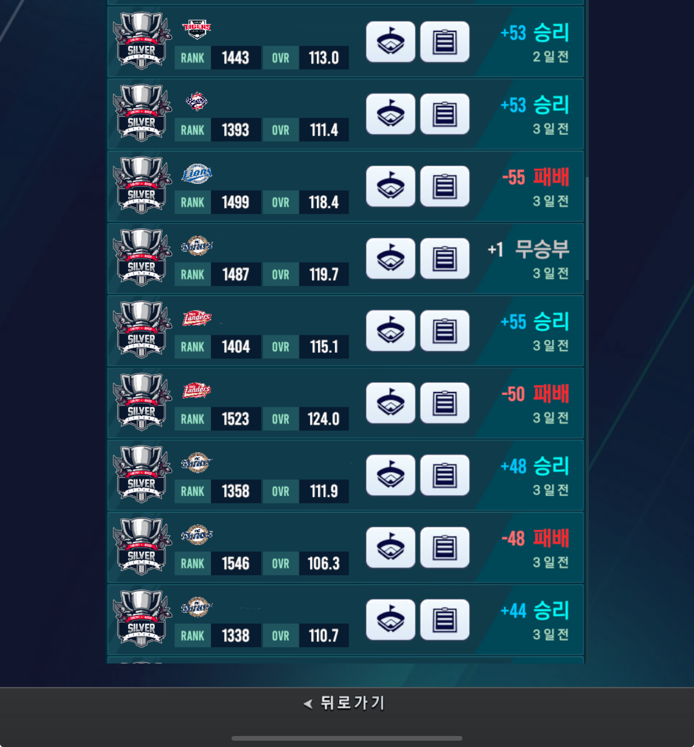The width and height of the screenshot is (694, 747).
Task: Click the -55 패배 loss result
Action: click(x=535, y=177)
